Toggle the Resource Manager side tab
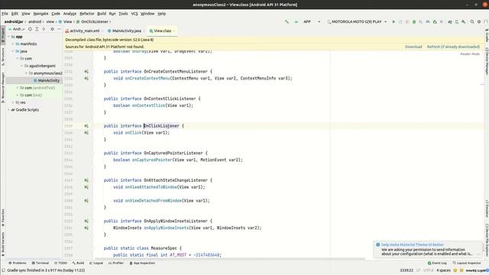This screenshot has height=275, width=489. click(3, 87)
